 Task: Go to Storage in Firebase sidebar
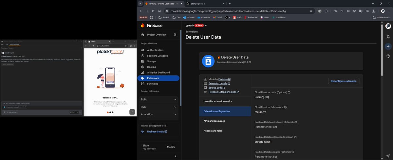click(x=151, y=61)
